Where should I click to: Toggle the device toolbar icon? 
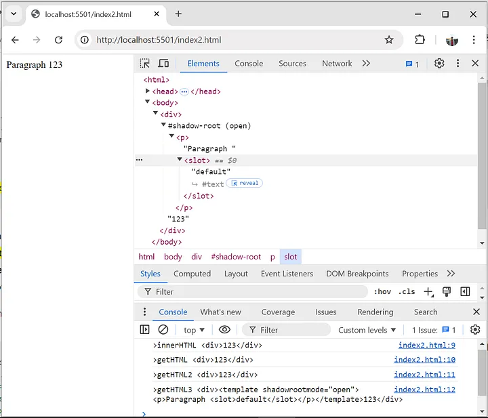[163, 64]
